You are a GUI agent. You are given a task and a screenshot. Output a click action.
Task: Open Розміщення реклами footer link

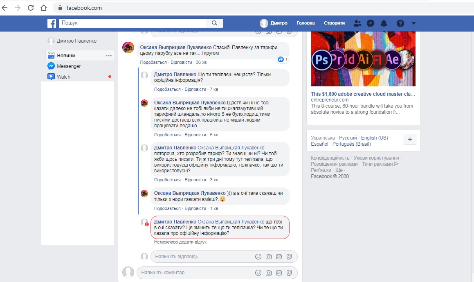click(334, 164)
